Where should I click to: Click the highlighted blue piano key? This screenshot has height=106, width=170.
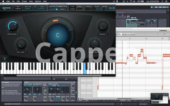point(85,68)
